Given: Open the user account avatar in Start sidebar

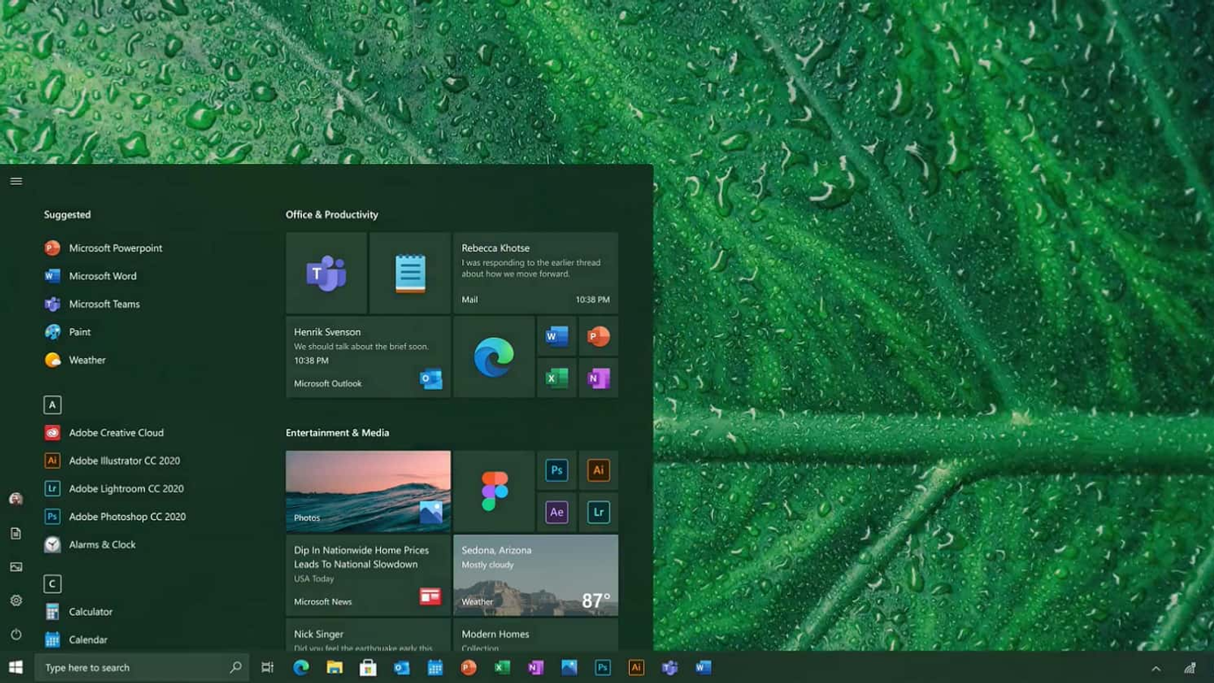Looking at the screenshot, I should pyautogui.click(x=16, y=499).
